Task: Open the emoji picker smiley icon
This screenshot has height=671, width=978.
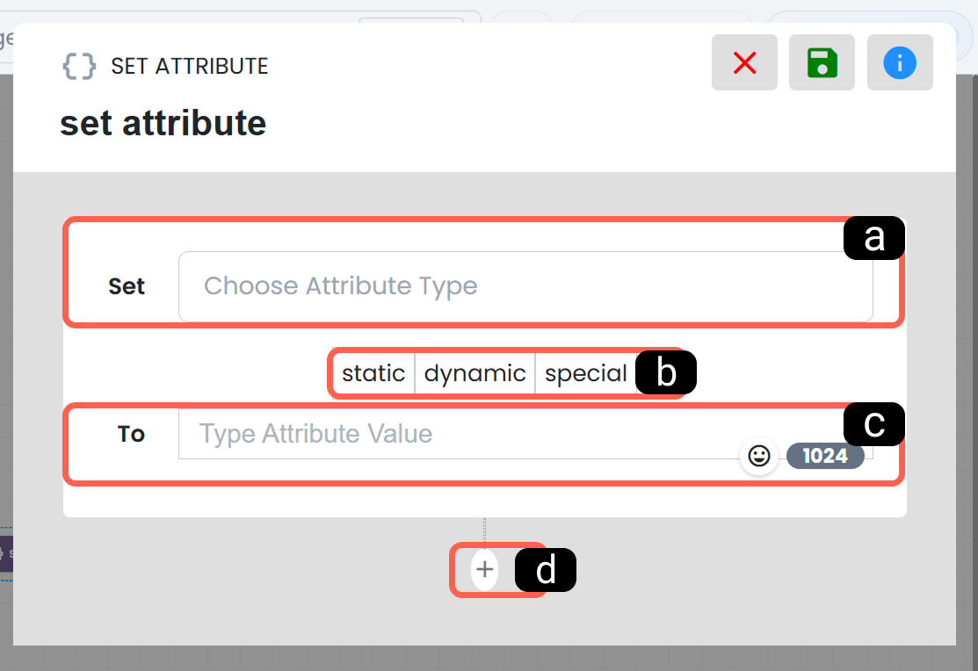Action: pos(758,456)
